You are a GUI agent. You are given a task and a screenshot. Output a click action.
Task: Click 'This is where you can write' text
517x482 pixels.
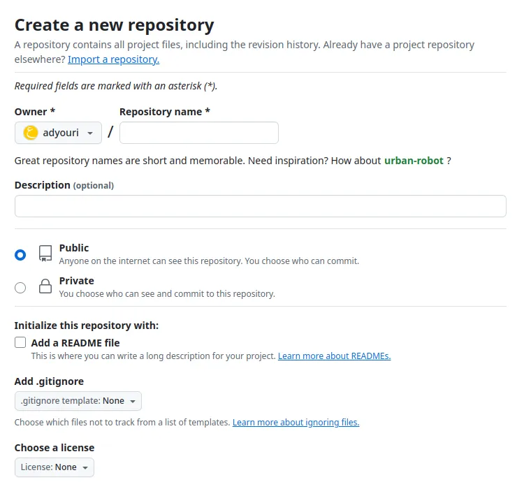point(153,356)
